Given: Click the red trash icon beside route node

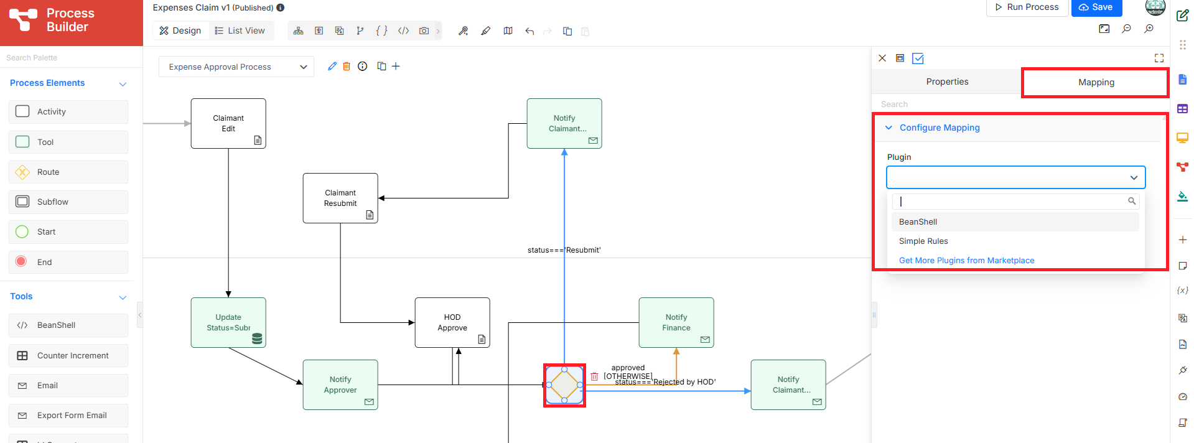Looking at the screenshot, I should point(594,376).
